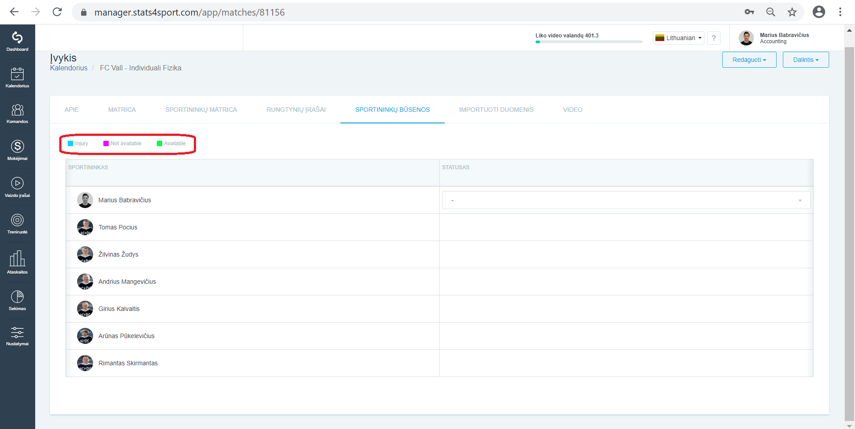
Task: Open the Dashboard sidebar icon
Action: coord(17,37)
